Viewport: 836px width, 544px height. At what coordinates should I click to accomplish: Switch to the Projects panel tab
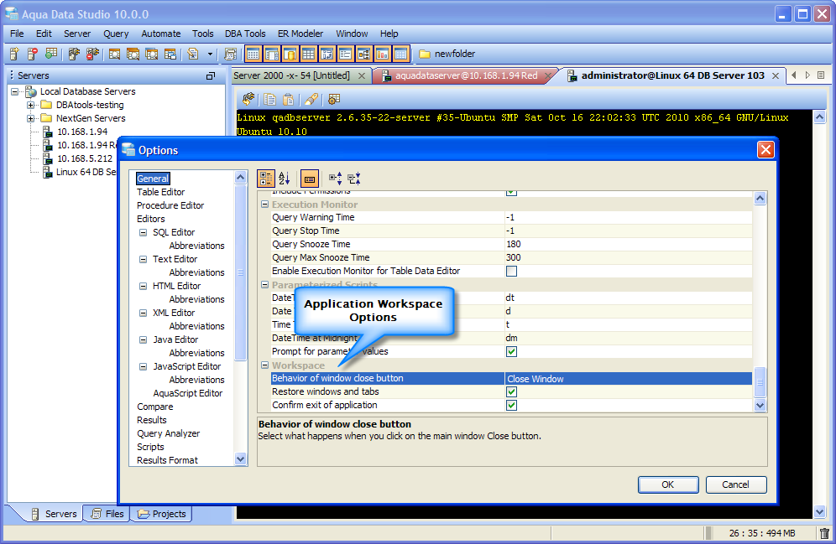tap(162, 514)
